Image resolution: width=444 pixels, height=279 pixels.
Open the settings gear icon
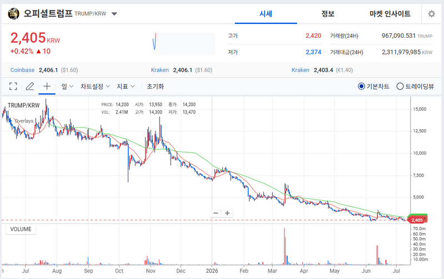[431, 13]
